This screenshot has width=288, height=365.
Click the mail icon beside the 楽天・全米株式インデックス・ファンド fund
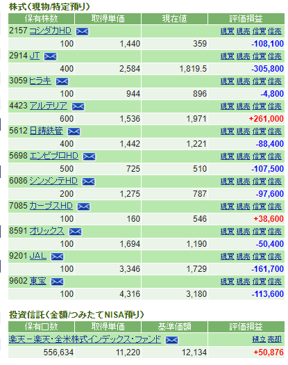172,340
